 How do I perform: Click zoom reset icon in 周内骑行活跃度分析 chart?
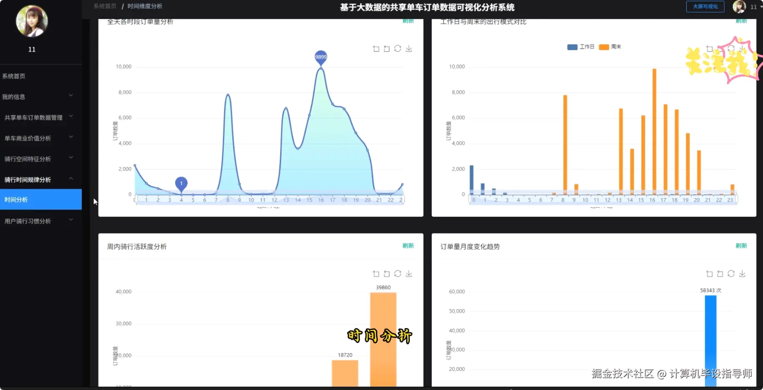(x=387, y=273)
